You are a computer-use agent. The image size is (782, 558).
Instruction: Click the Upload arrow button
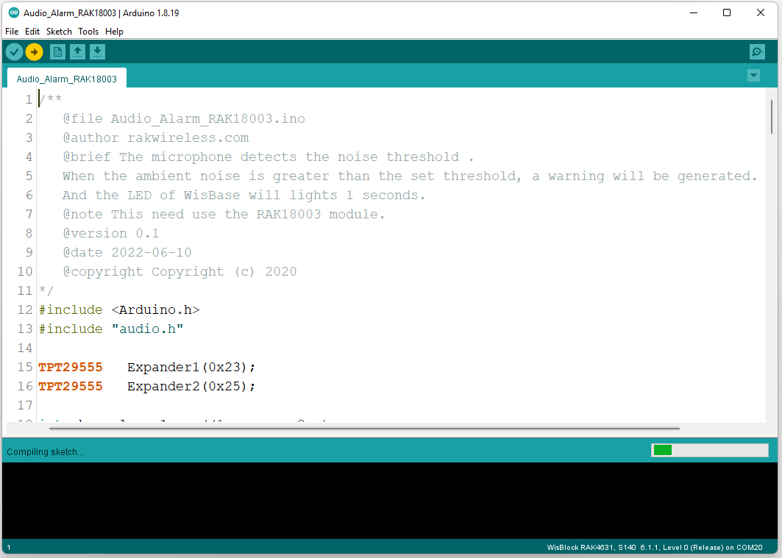pos(34,51)
